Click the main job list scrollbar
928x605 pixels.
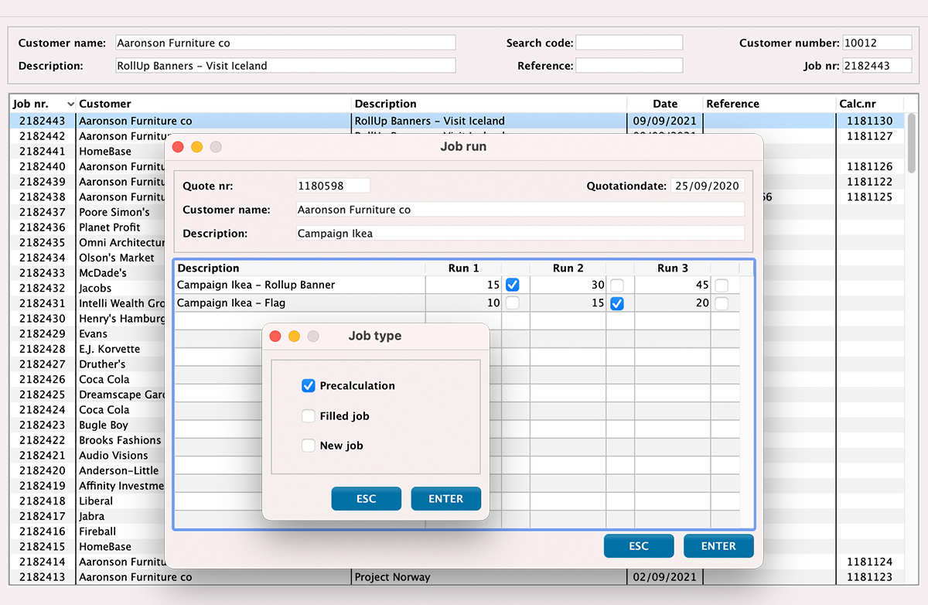tap(911, 143)
